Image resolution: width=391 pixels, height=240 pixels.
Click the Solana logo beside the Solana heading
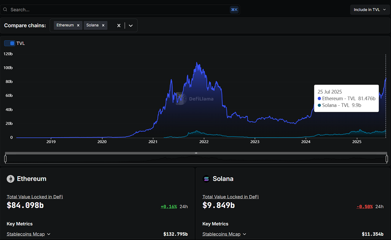point(206,179)
